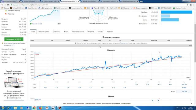Click the 2018 row label in monthly table
This screenshot has width=196, height=110.
click(x=35, y=88)
